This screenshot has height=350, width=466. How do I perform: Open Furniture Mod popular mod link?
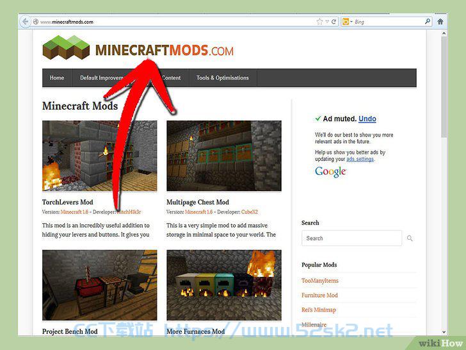point(319,296)
